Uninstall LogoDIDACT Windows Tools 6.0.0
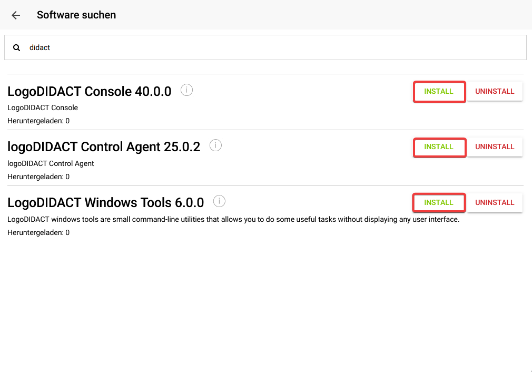Viewport: 532px width, 372px height. point(495,203)
